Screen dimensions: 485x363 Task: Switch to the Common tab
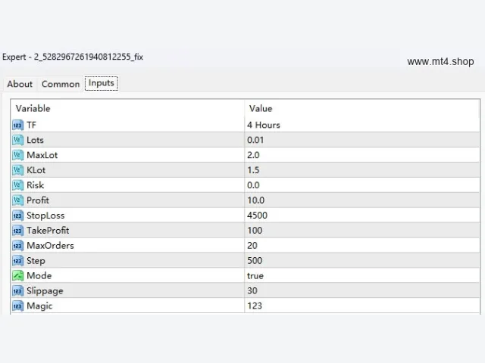pyautogui.click(x=61, y=84)
